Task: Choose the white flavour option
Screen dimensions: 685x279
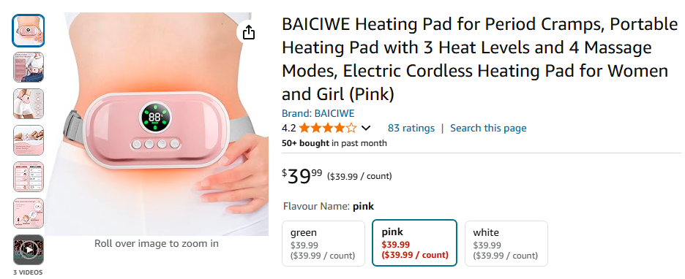Action: click(506, 243)
